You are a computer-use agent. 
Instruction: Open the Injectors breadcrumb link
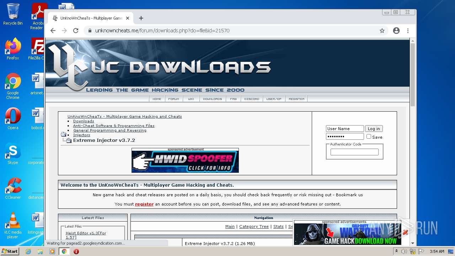(x=82, y=135)
